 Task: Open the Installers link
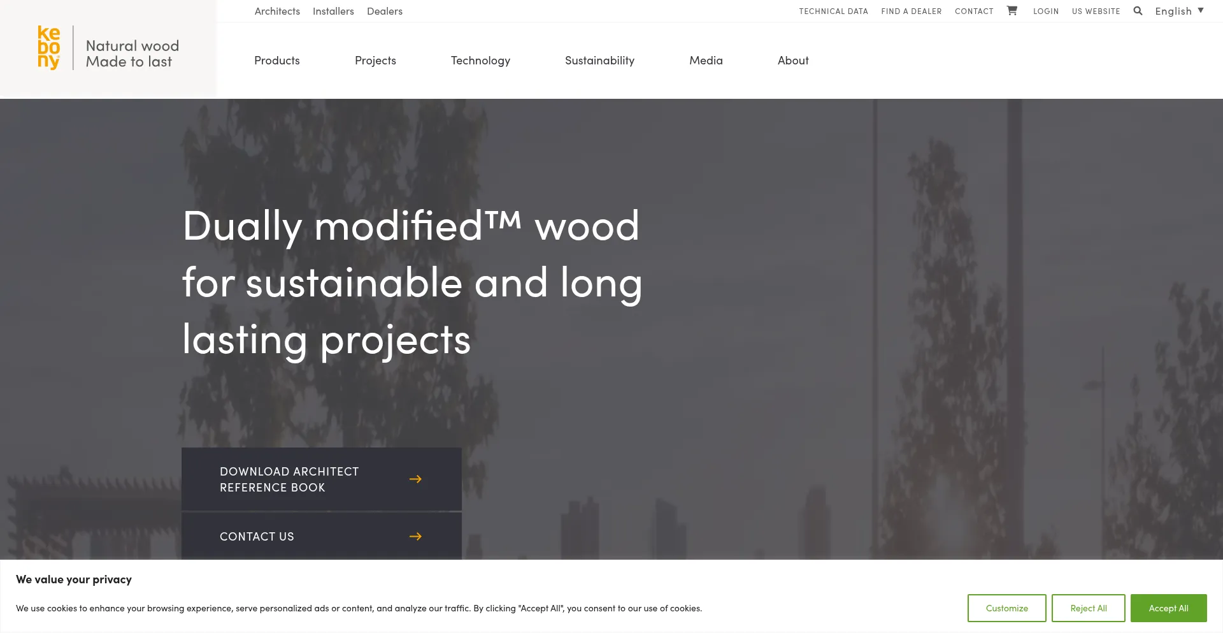(x=333, y=11)
